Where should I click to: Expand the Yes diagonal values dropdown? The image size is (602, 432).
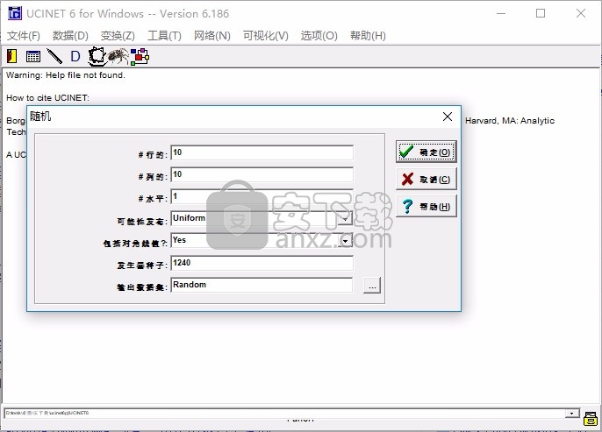(345, 240)
